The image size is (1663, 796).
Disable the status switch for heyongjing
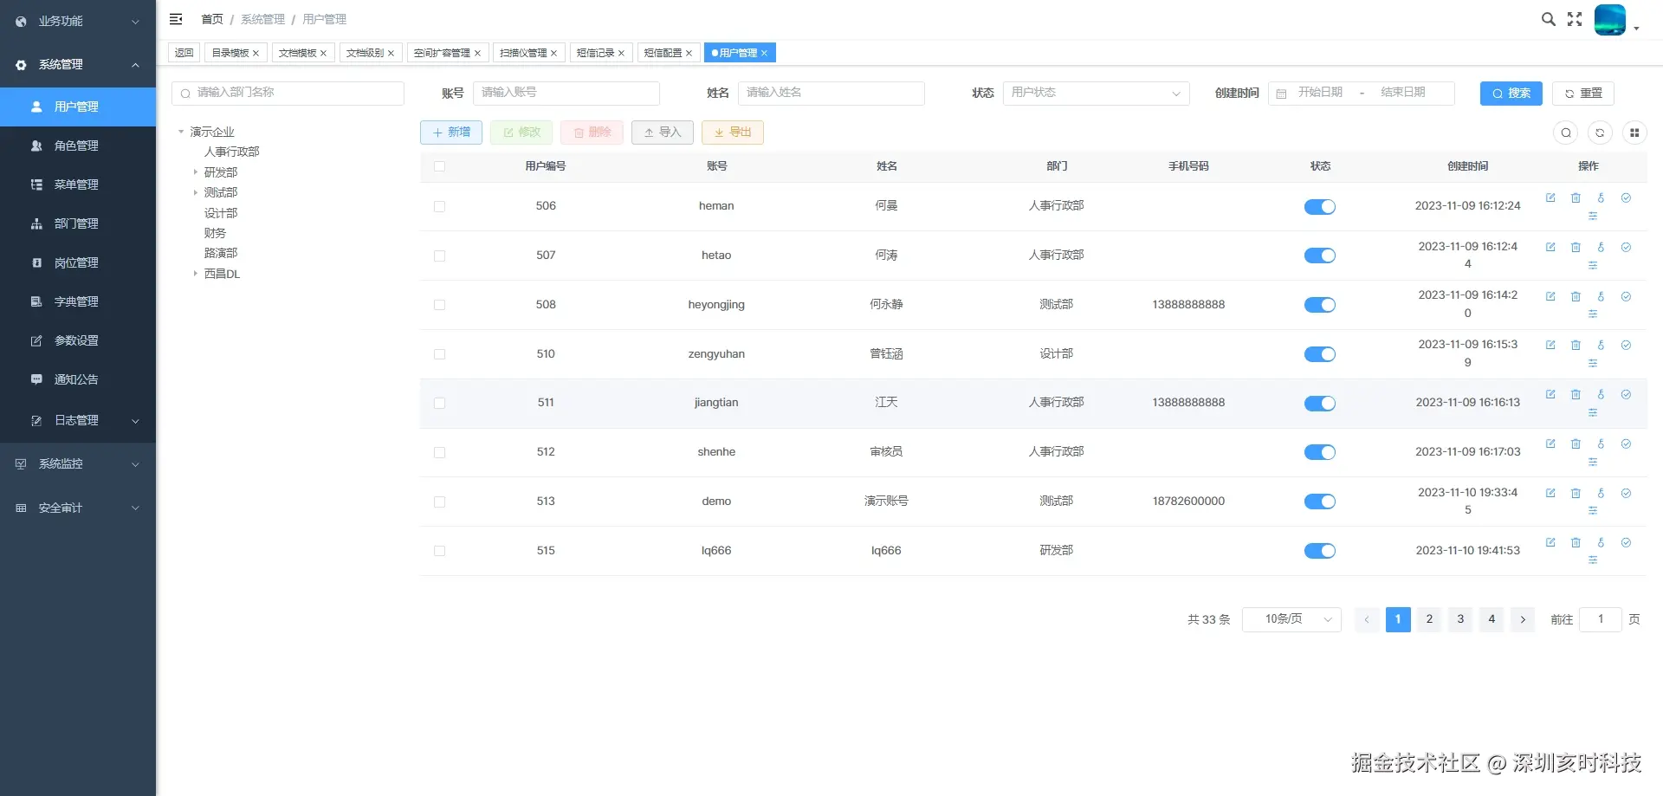1319,305
